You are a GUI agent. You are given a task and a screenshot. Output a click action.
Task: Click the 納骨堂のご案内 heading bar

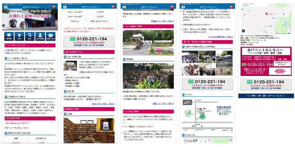(x=89, y=109)
